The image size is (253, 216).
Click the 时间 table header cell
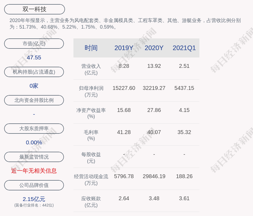click(x=91, y=48)
